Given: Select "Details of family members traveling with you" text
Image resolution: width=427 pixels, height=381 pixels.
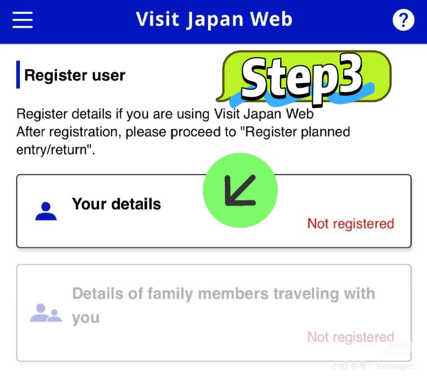Looking at the screenshot, I should (x=223, y=306).
